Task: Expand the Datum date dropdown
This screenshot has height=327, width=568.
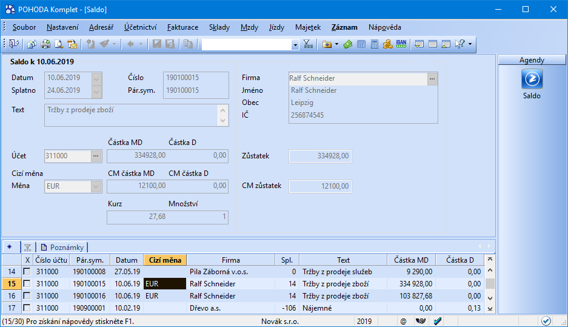Action: (x=96, y=78)
